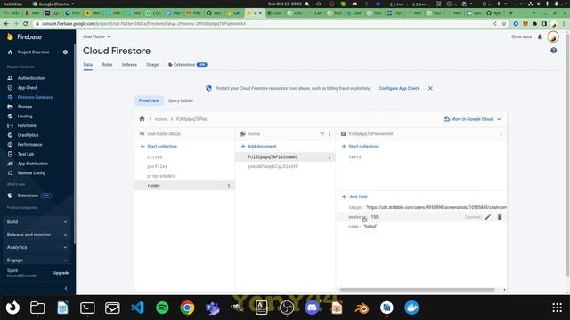Click the horizontal scrollbar of document panel
Screen dimensions: 570x320
point(418,290)
